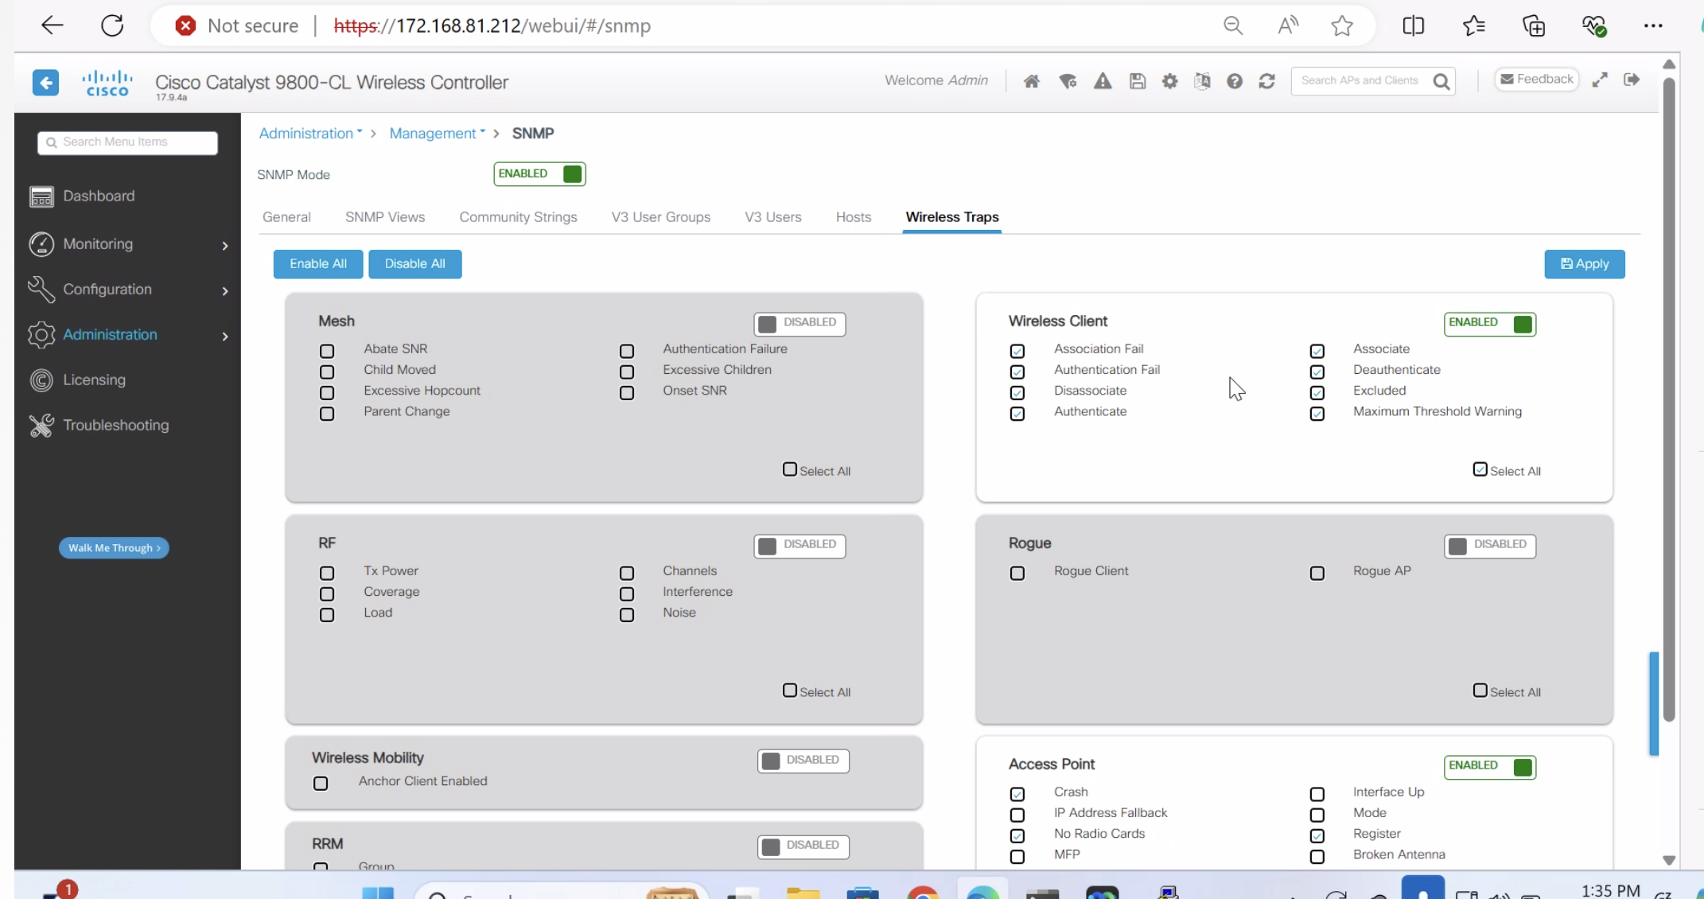Enable the Abate SNR trap checkbox
The image size is (1704, 899).
(x=326, y=351)
